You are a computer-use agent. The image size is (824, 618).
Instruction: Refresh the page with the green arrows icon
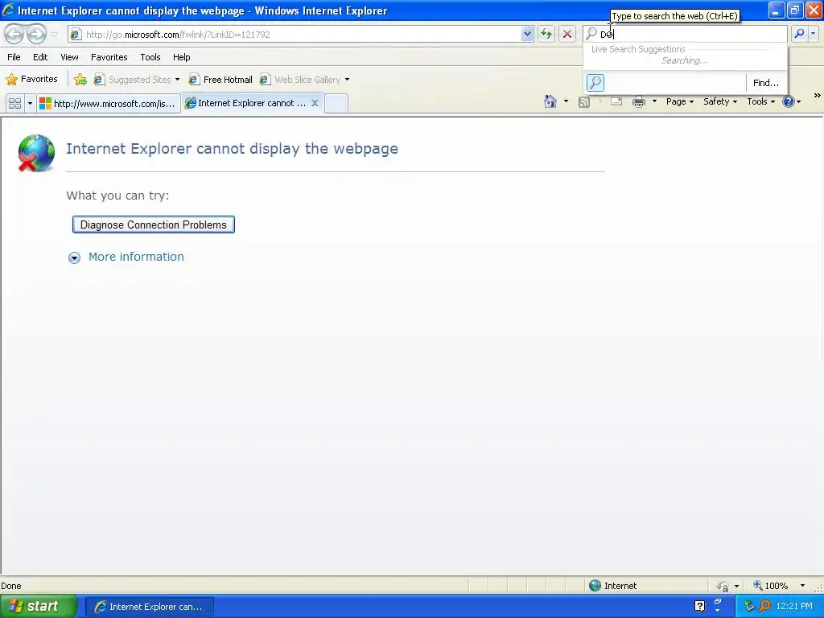[546, 34]
